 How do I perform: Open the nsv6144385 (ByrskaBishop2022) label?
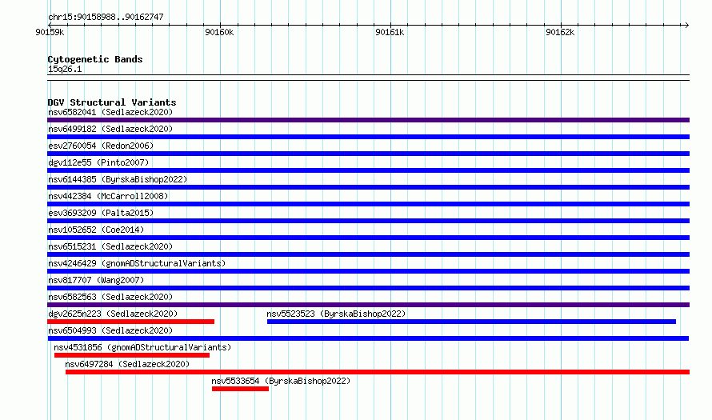click(118, 179)
